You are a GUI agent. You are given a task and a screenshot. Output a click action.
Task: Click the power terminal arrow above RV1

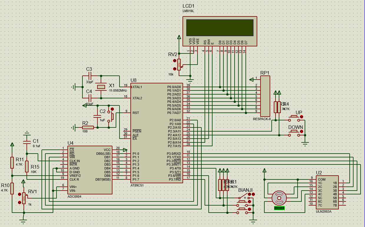pyautogui.click(x=23, y=181)
